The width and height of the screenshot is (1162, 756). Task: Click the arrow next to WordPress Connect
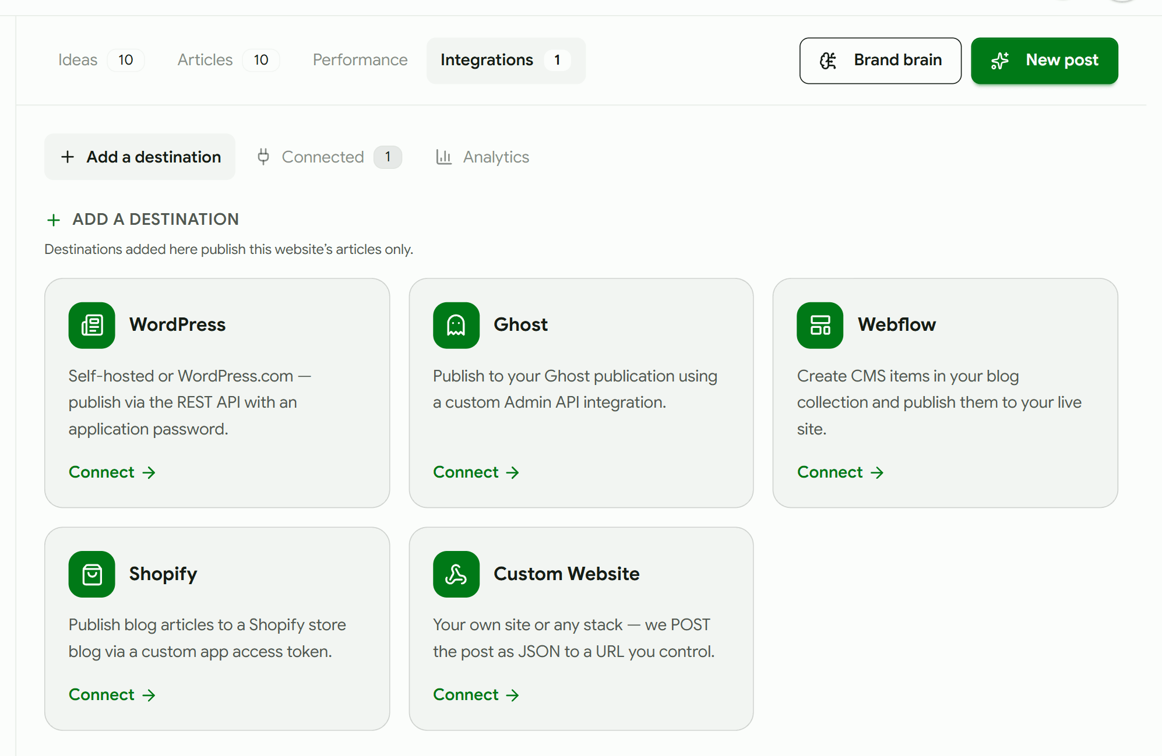coord(149,472)
